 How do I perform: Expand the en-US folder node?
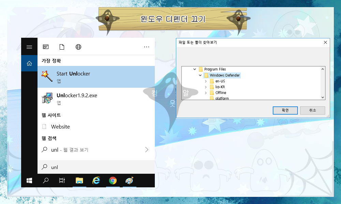[x=206, y=81]
